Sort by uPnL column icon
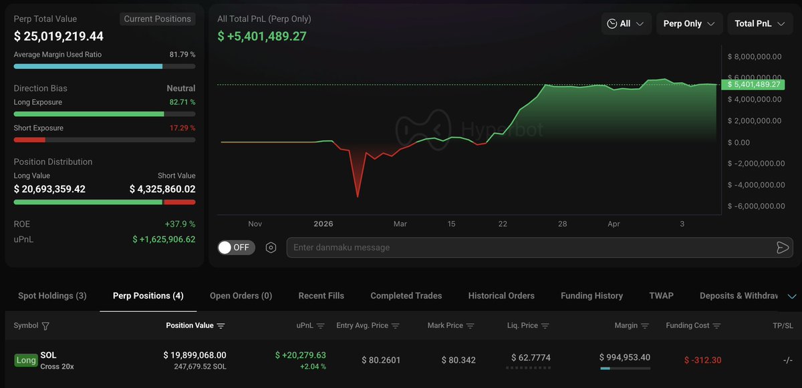The height and width of the screenshot is (388, 802). click(320, 326)
